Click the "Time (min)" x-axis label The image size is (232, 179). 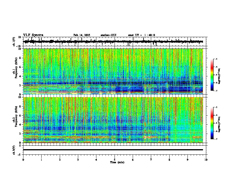click(x=117, y=162)
